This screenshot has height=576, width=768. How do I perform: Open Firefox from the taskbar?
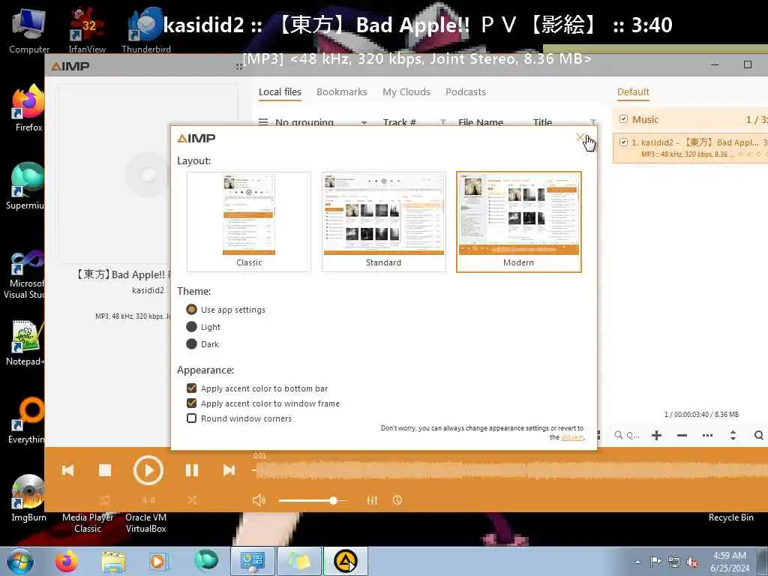pyautogui.click(x=67, y=561)
